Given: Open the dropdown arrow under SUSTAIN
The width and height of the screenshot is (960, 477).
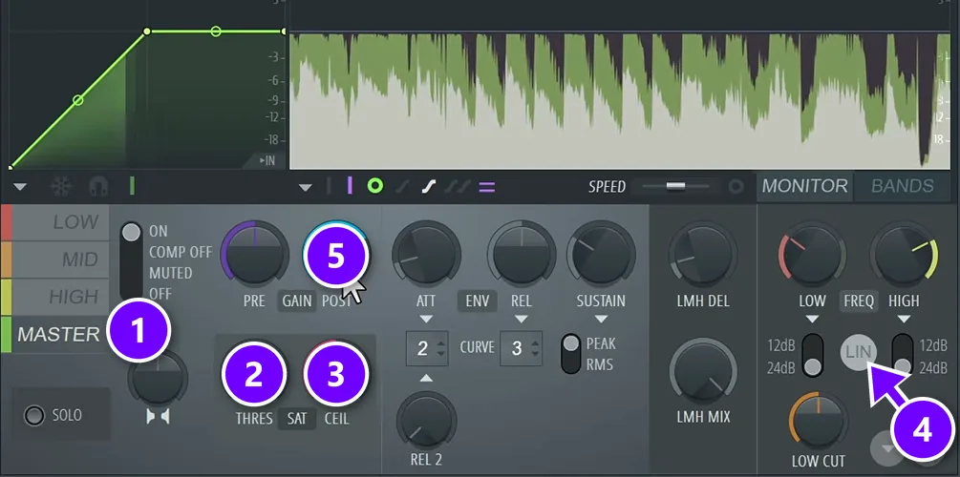Looking at the screenshot, I should 601,320.
